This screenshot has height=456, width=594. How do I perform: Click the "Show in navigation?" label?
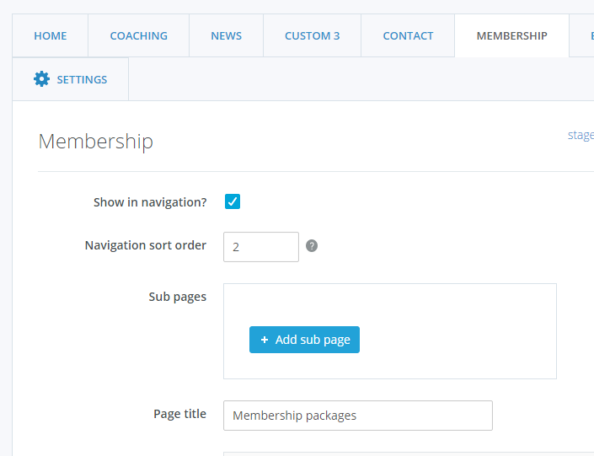coord(150,202)
